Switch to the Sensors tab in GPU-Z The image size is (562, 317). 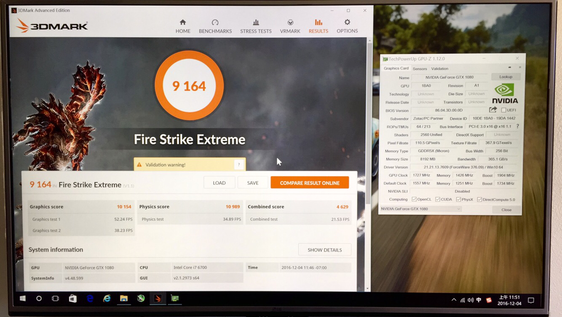420,69
